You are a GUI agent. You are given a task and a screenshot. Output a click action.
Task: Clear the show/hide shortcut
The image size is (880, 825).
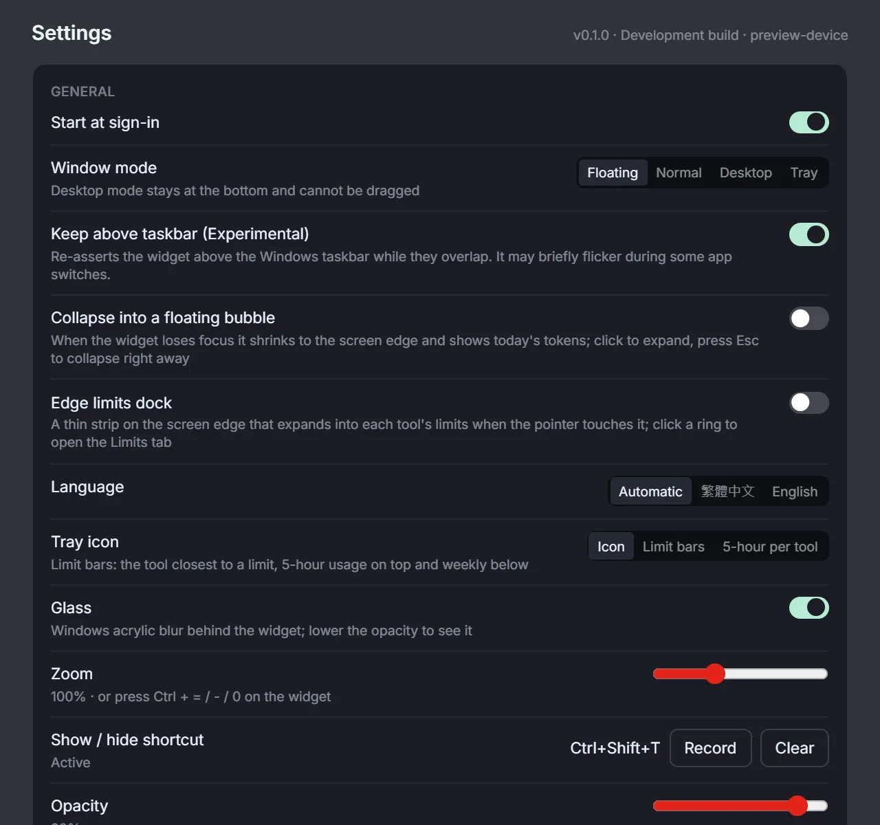click(795, 748)
